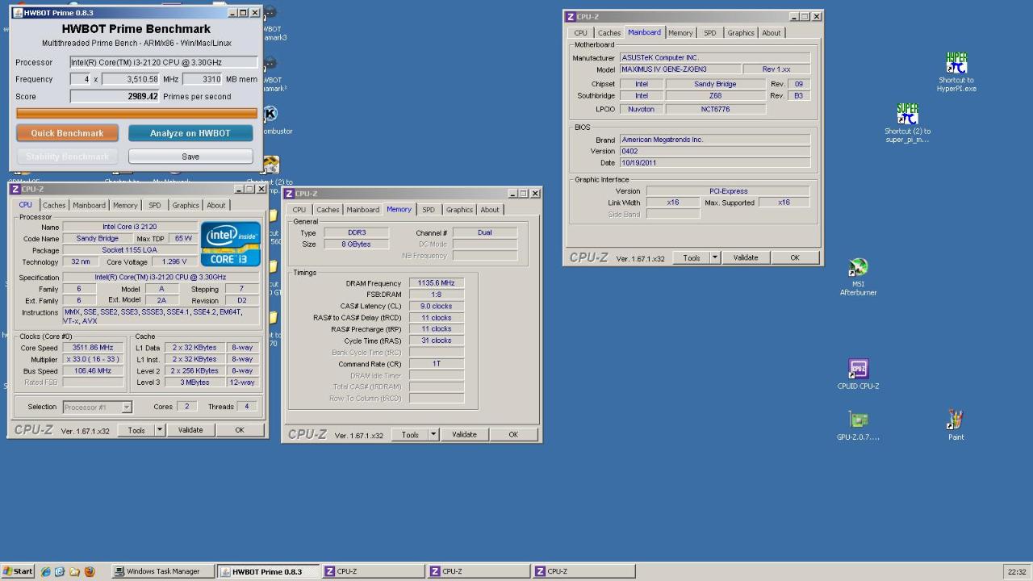Click Tools button in CPU-Z memory timings window

pos(410,434)
